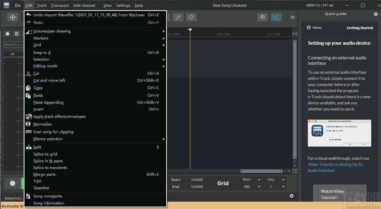Click the Scan song for clipping icon

(x=29, y=132)
